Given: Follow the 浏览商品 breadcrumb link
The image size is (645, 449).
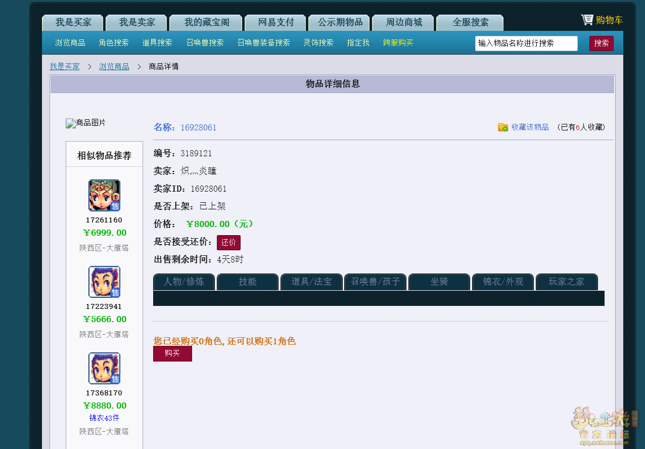Looking at the screenshot, I should tap(114, 67).
